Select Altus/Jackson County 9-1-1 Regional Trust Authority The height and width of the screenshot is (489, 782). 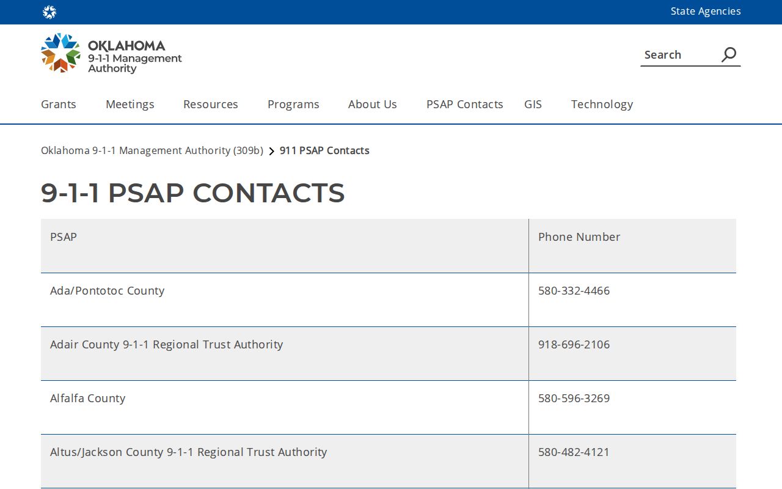tap(189, 452)
